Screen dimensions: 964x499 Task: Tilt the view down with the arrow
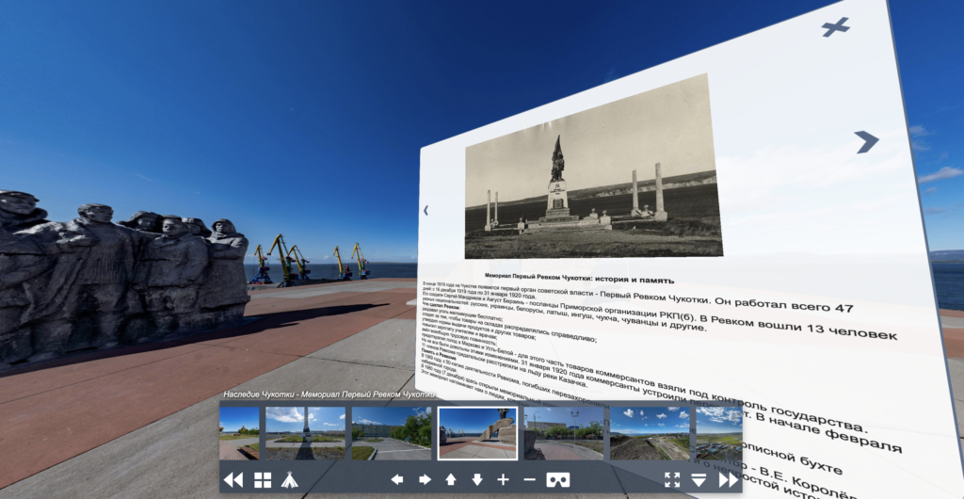477,480
